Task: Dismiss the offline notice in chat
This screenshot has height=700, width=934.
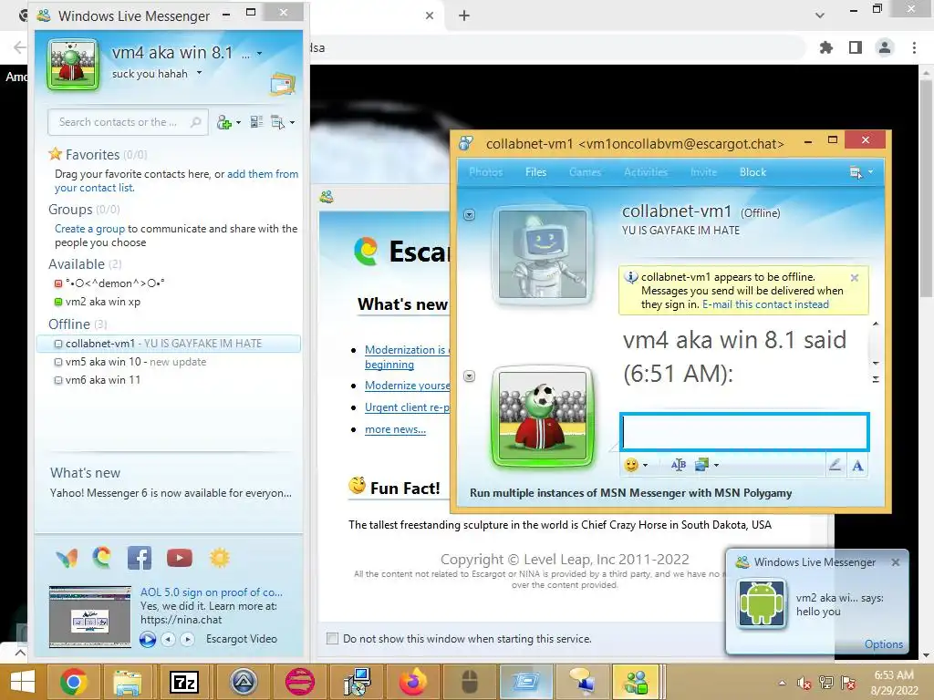Action: click(854, 278)
